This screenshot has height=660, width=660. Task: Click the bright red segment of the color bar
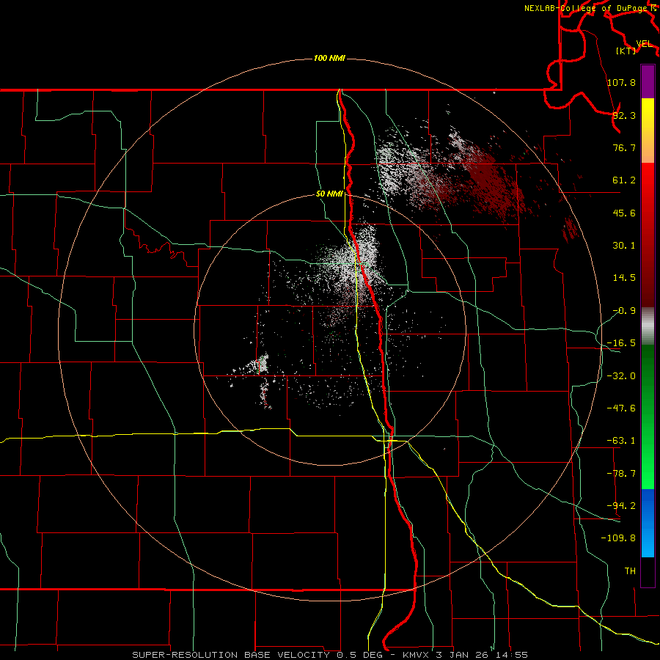click(648, 235)
